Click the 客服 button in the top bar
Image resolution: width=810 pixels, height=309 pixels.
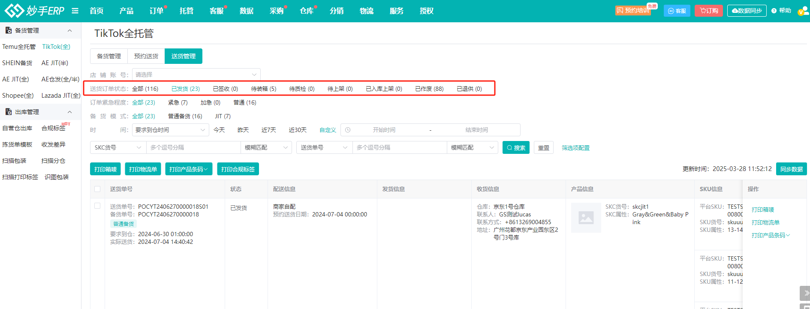click(677, 11)
